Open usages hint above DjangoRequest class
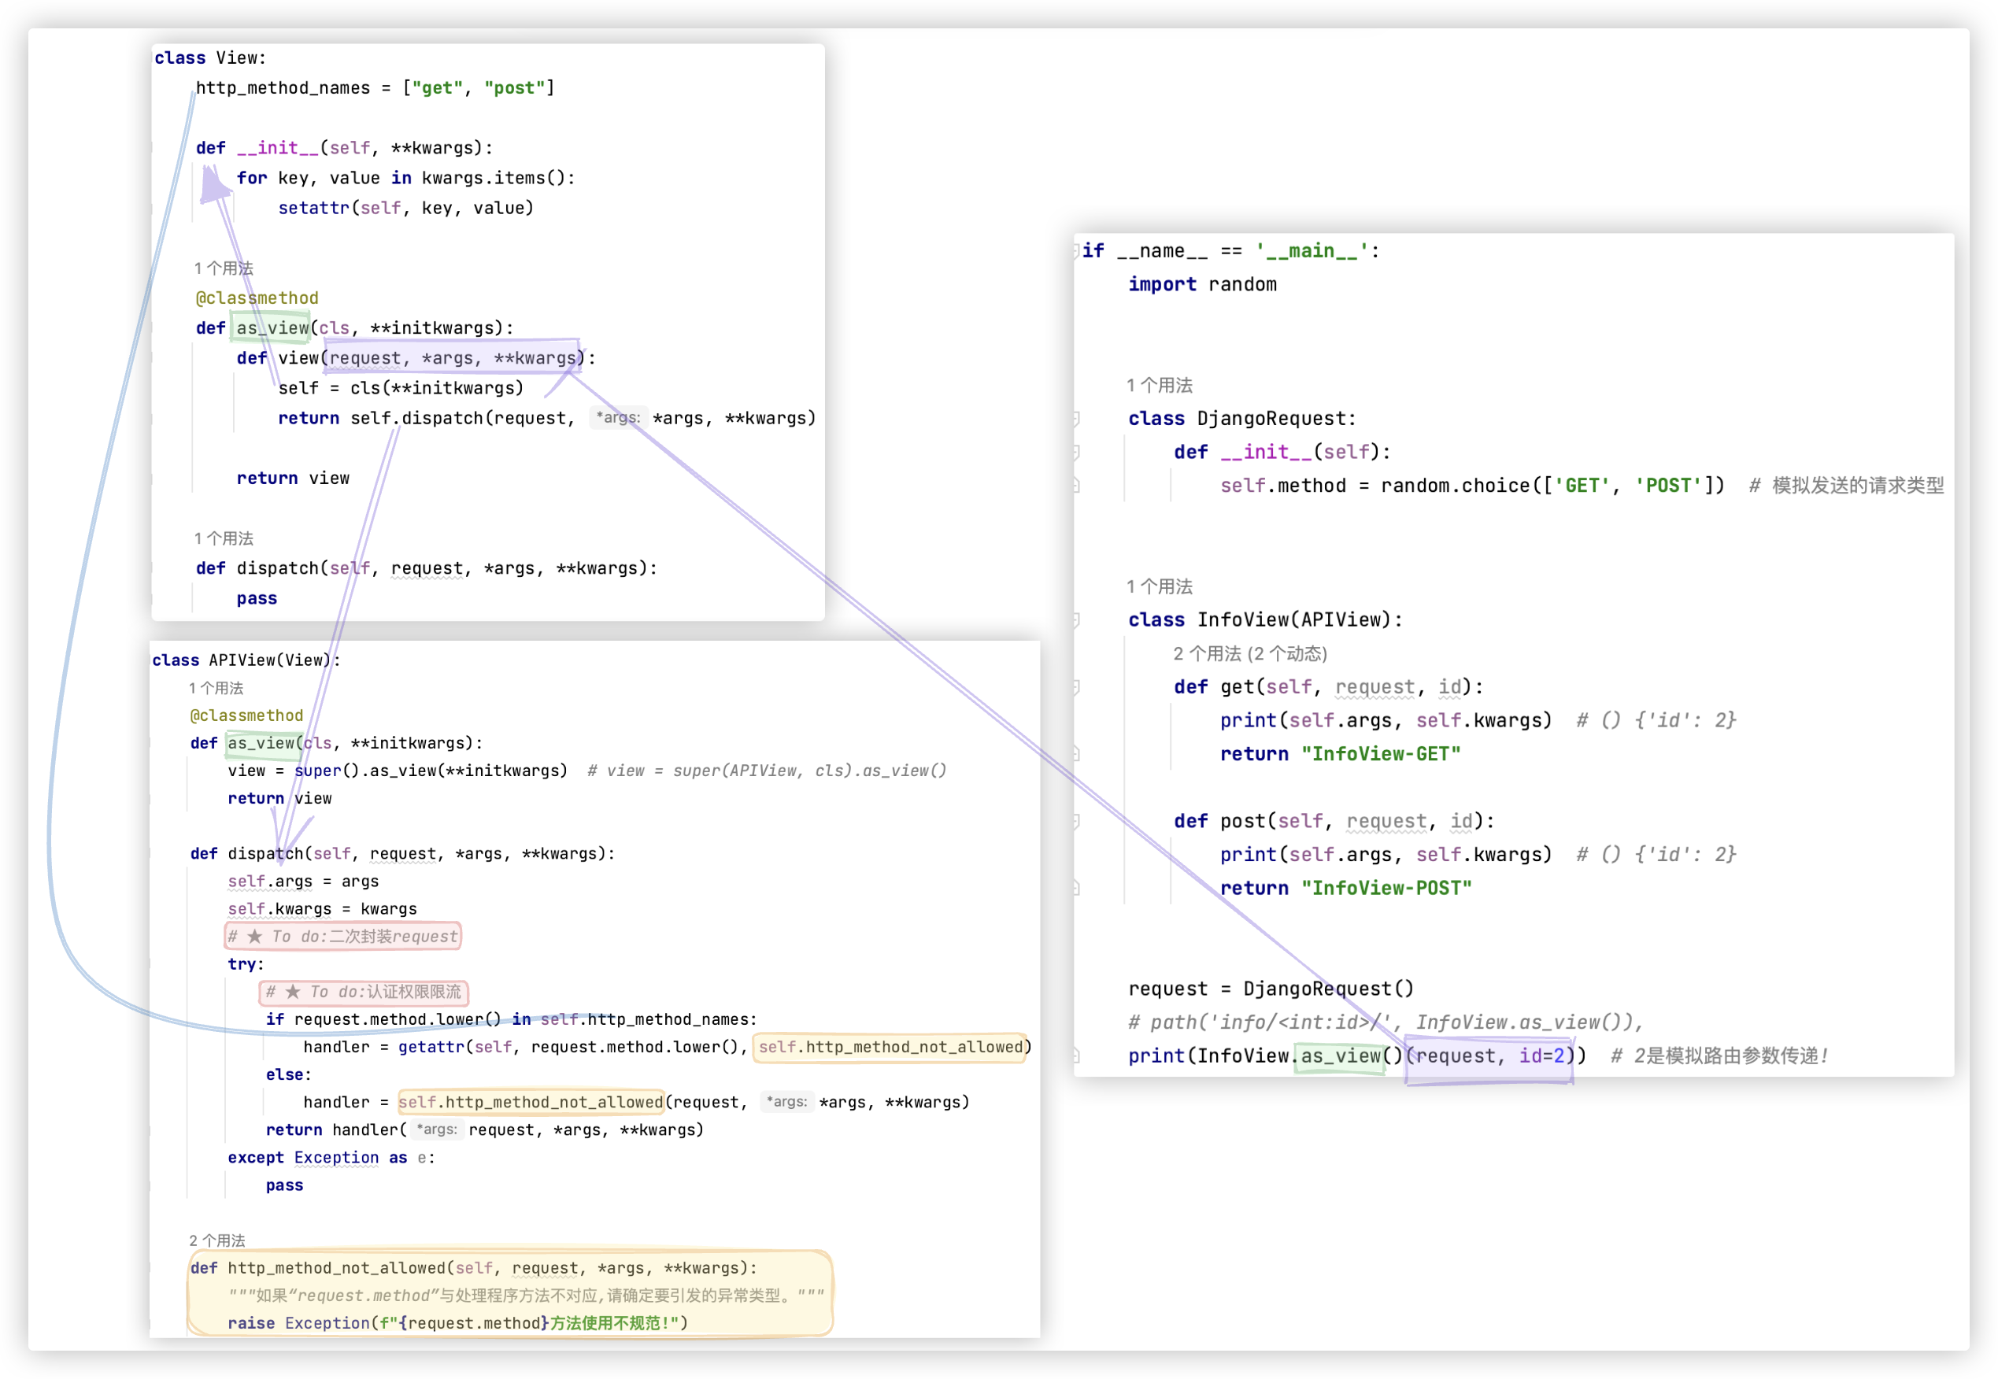 click(x=1159, y=386)
